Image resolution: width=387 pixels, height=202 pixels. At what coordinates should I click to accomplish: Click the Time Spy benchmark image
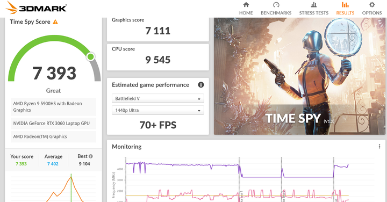pos(299,76)
